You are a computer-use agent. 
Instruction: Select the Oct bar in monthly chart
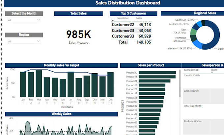[x=95, y=85]
